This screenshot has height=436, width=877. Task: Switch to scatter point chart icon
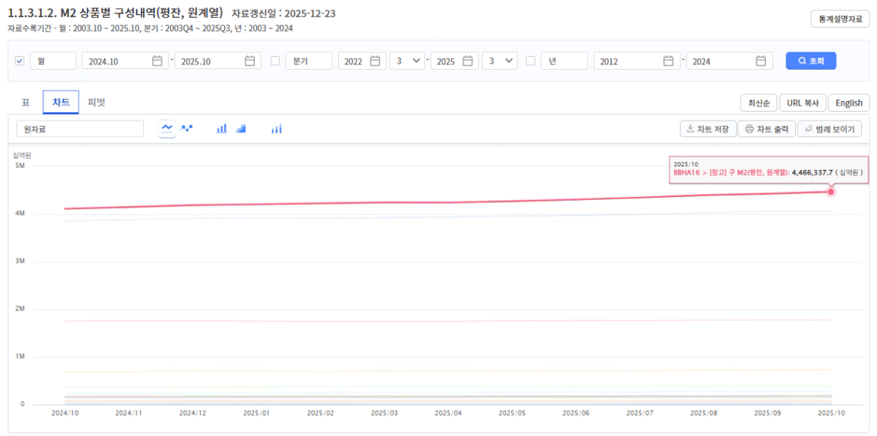tap(187, 129)
